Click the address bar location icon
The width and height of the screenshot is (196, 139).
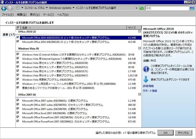pos(18,8)
